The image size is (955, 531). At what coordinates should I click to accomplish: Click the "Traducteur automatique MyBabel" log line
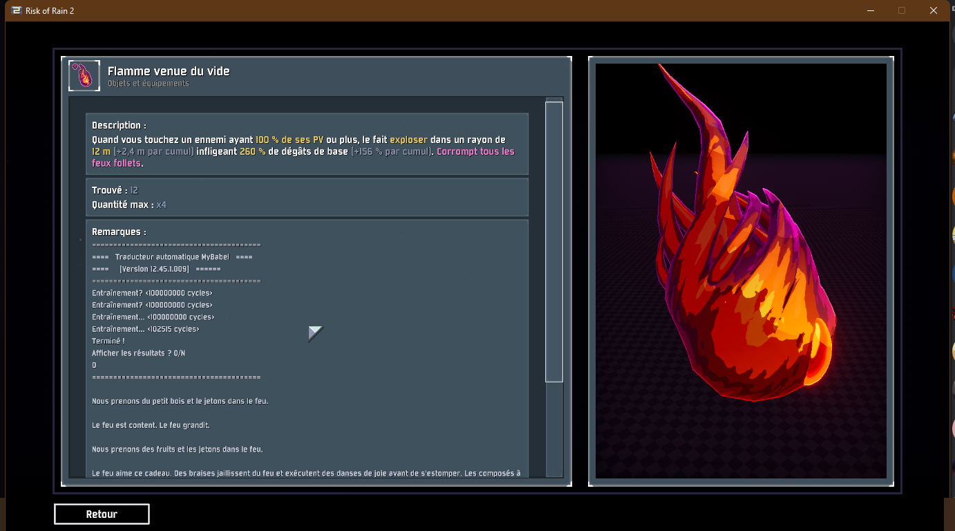tap(172, 257)
